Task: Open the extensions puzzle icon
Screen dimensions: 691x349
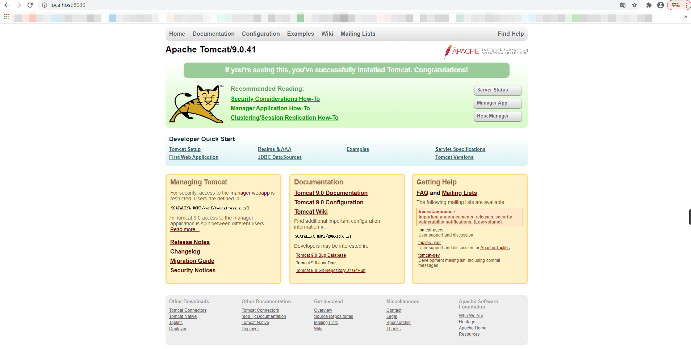Action: [x=649, y=5]
